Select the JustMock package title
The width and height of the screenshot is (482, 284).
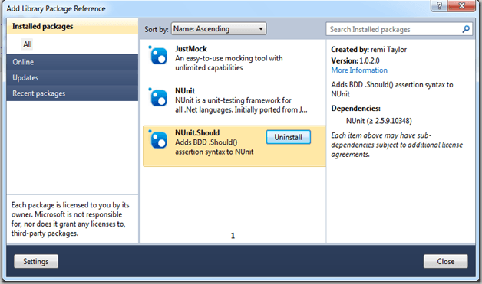(x=191, y=49)
